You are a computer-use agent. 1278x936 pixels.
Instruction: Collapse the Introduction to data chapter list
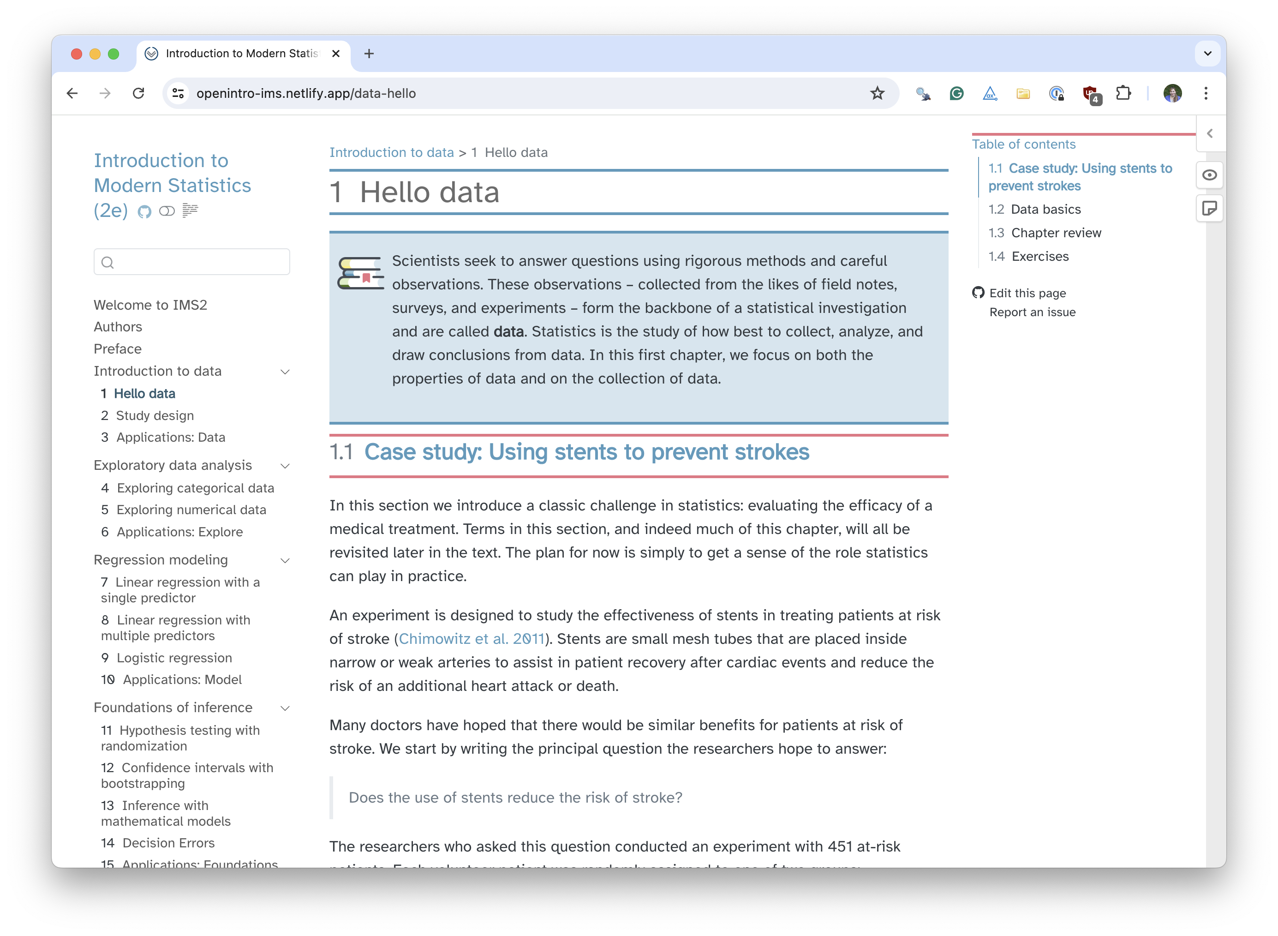point(286,371)
